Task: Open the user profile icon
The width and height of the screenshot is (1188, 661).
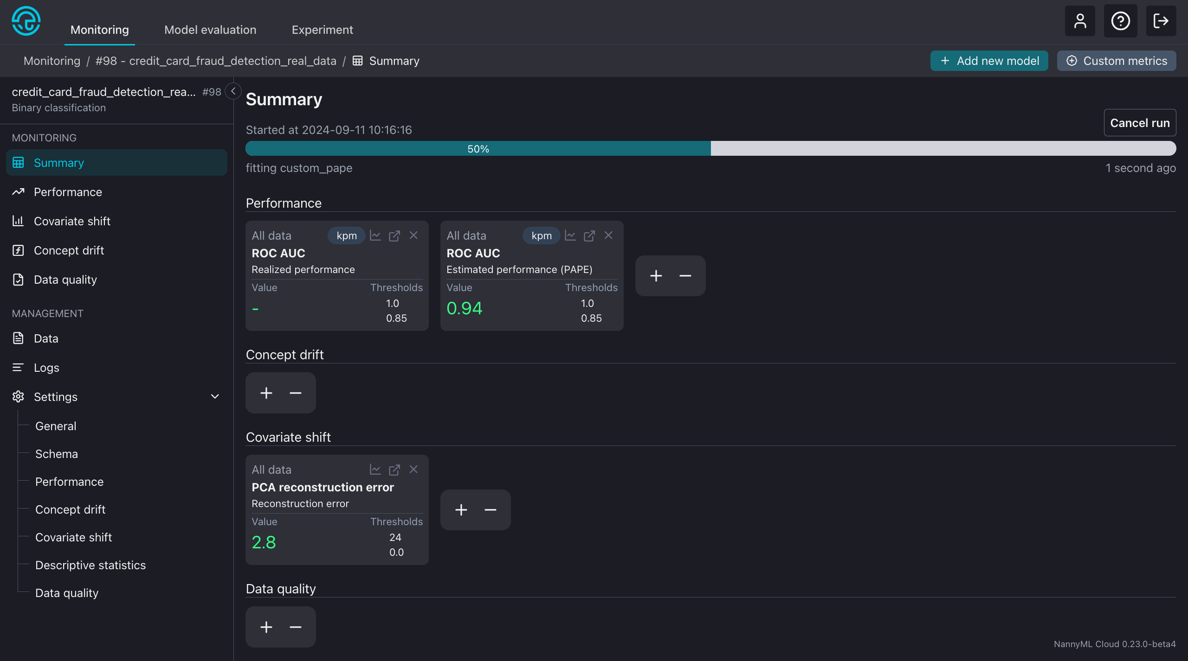Action: (x=1080, y=21)
